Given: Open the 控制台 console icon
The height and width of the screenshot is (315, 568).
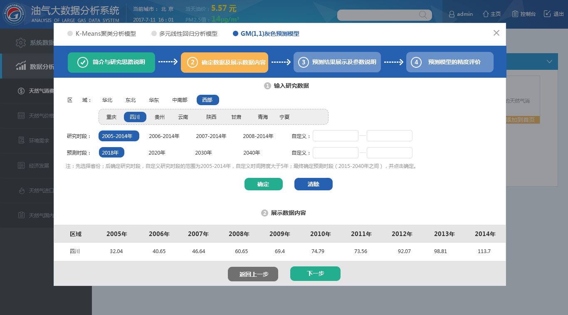Looking at the screenshot, I should tap(515, 14).
